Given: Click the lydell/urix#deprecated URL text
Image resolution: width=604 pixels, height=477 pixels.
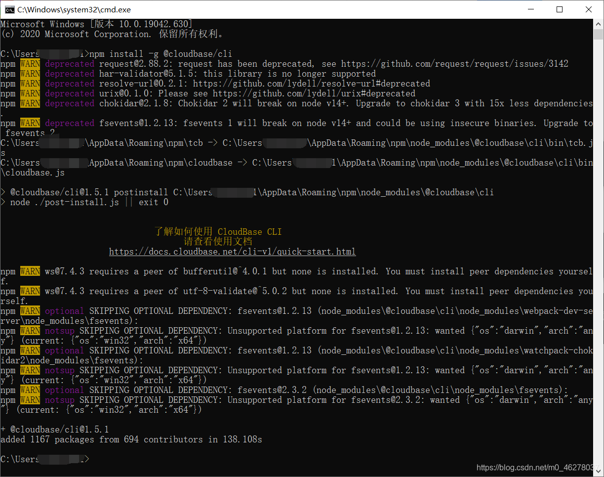Looking at the screenshot, I should tap(314, 93).
